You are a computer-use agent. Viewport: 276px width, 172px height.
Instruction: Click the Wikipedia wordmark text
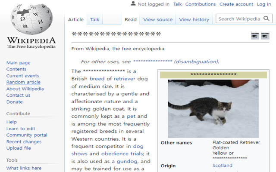[x=31, y=40]
